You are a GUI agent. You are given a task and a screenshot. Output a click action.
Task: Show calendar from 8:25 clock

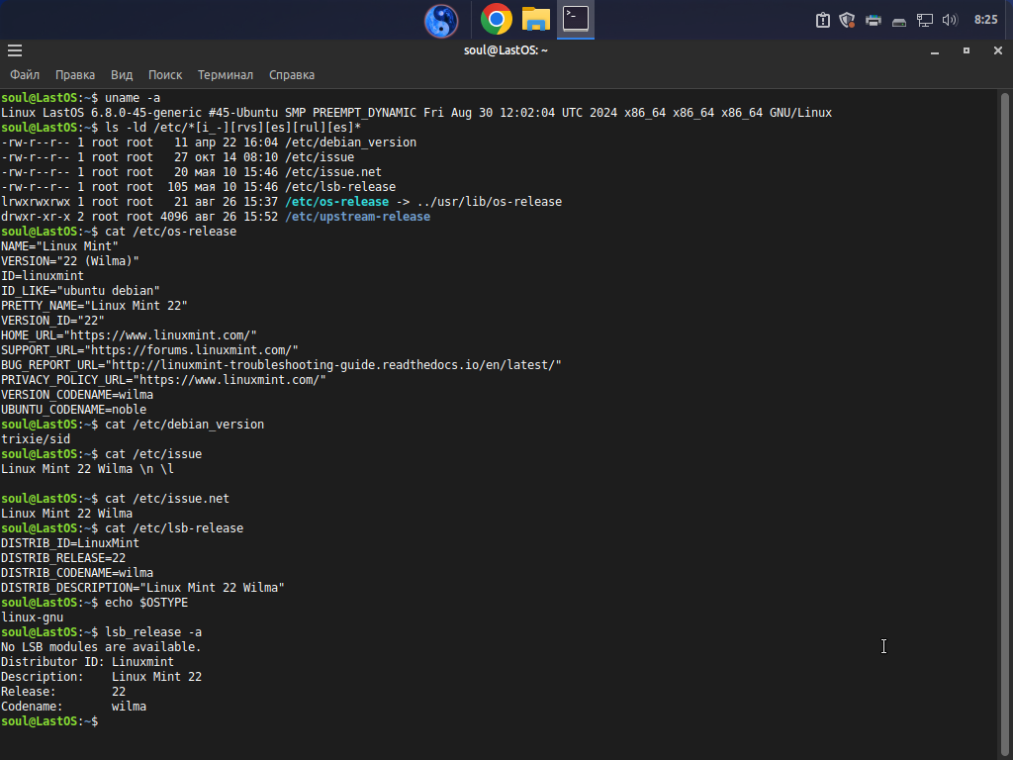pyautogui.click(x=985, y=20)
